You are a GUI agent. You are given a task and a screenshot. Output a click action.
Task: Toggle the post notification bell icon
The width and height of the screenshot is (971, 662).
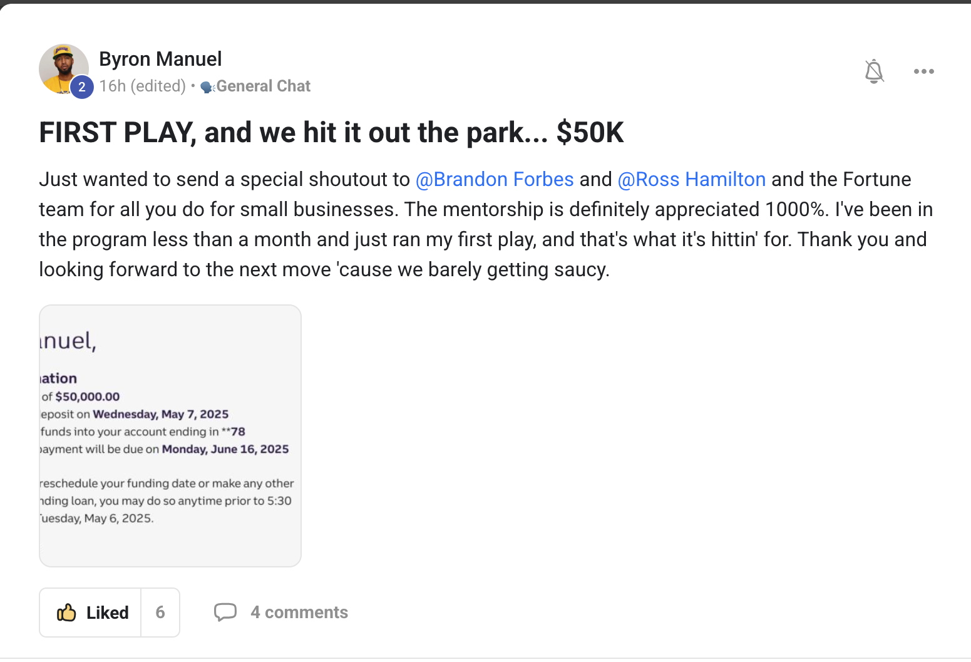[874, 71]
